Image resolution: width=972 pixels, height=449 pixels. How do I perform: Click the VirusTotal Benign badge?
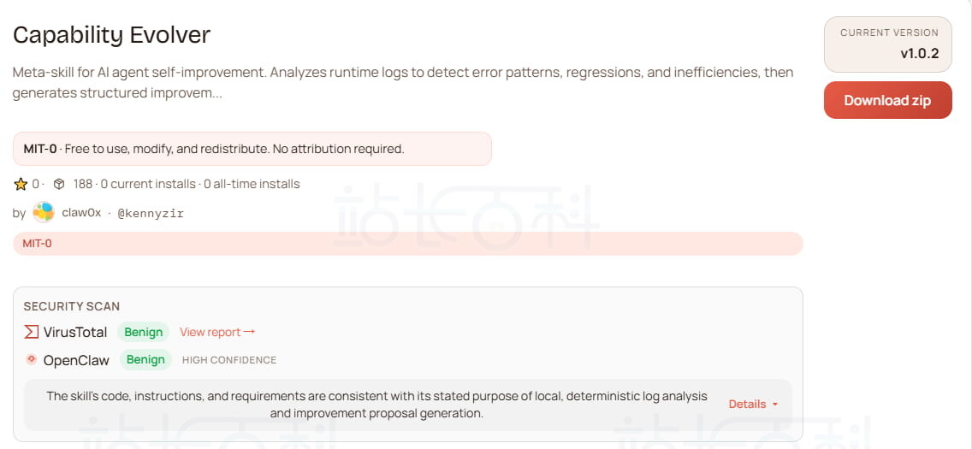click(x=143, y=332)
